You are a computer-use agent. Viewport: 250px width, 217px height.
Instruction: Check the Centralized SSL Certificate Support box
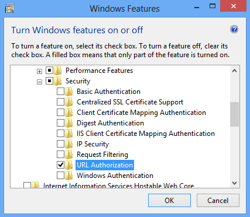click(60, 102)
